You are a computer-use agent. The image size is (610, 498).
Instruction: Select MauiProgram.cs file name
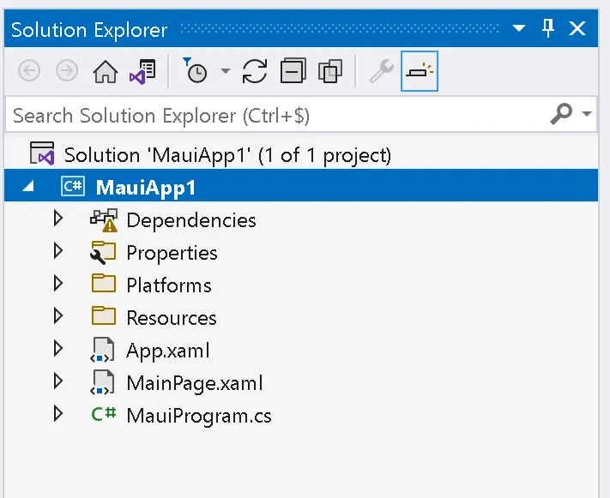(x=199, y=416)
